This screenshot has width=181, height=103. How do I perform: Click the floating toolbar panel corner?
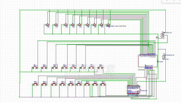click(171, 1)
